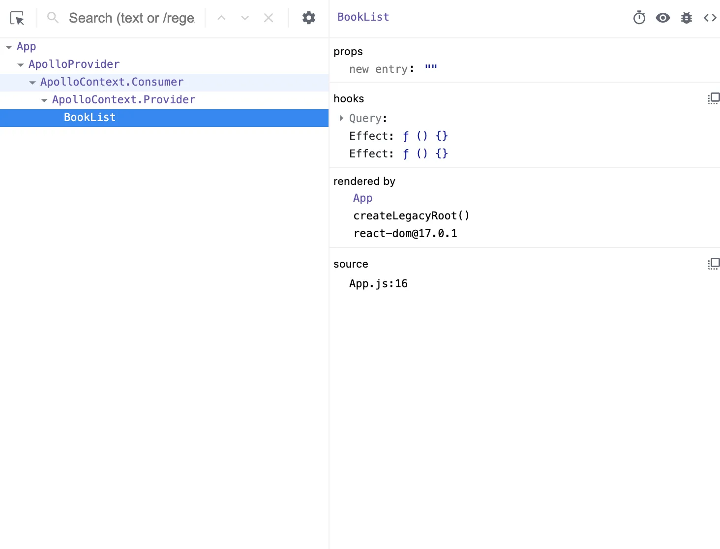
Task: Log component data with the bug icon
Action: 686,18
